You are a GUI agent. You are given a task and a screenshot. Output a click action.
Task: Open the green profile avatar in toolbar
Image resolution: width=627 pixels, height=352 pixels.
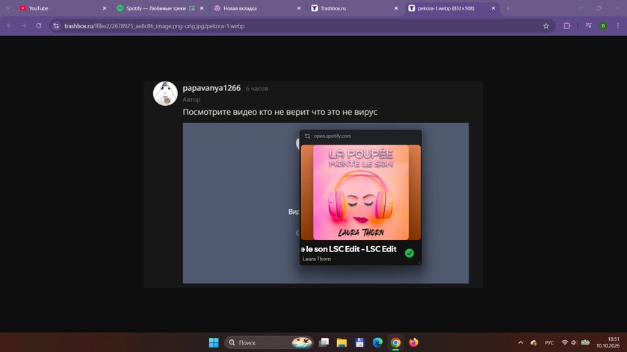coord(603,26)
